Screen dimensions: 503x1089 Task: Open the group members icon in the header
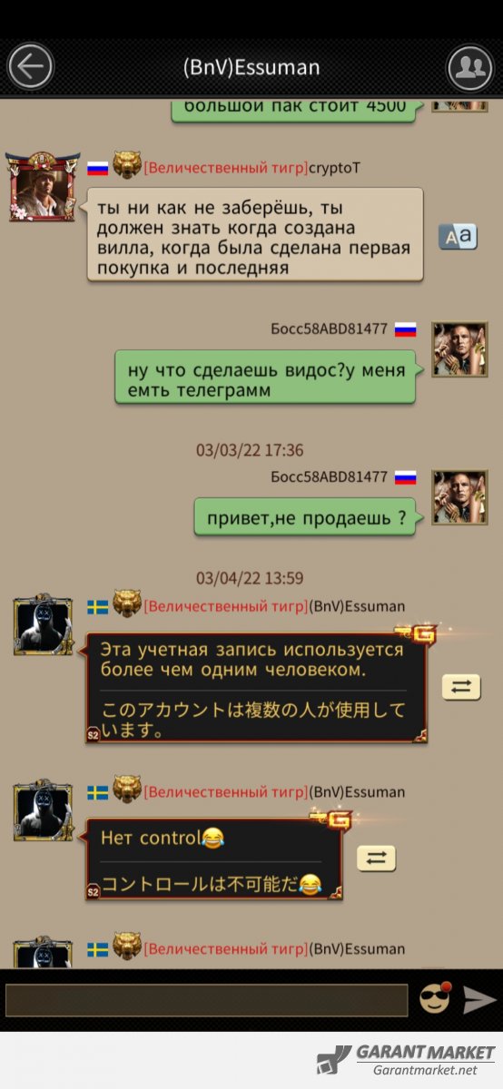pos(470,66)
